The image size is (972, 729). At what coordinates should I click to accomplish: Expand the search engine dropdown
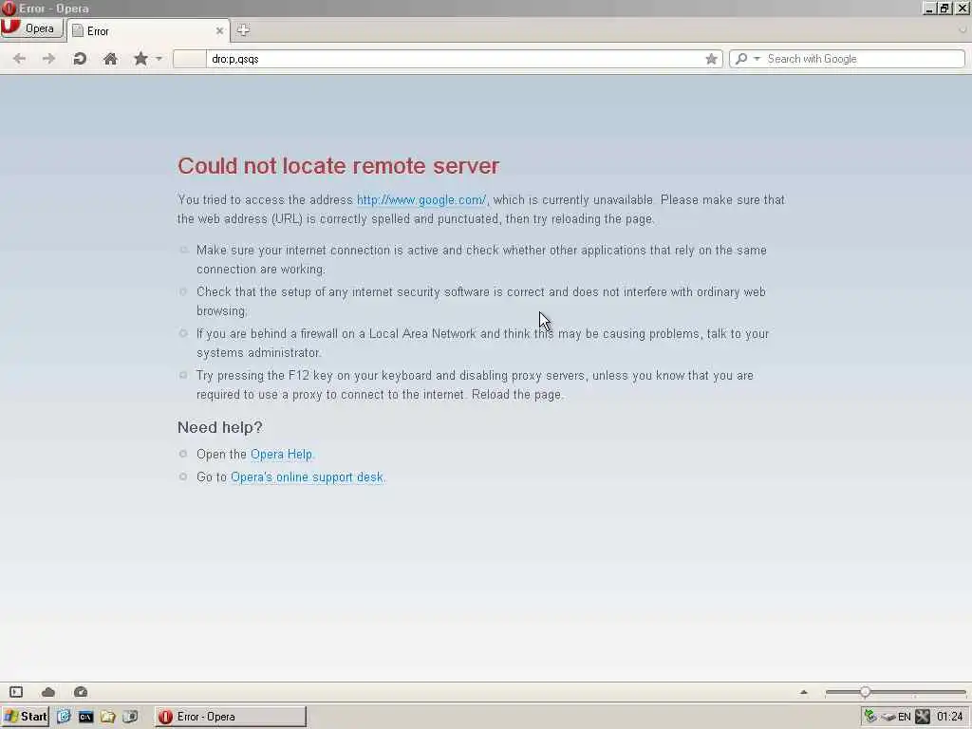757,59
